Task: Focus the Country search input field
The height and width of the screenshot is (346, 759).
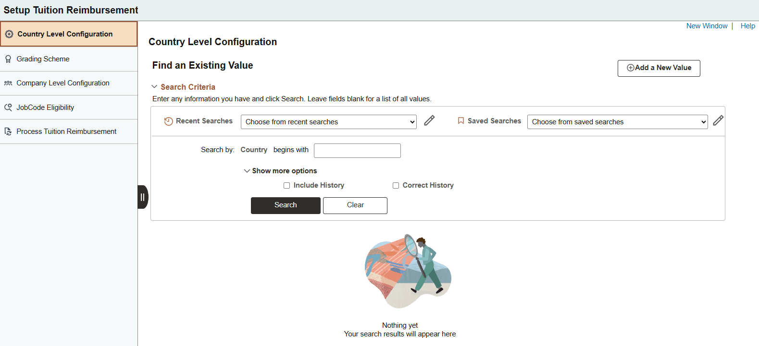Action: coord(357,151)
